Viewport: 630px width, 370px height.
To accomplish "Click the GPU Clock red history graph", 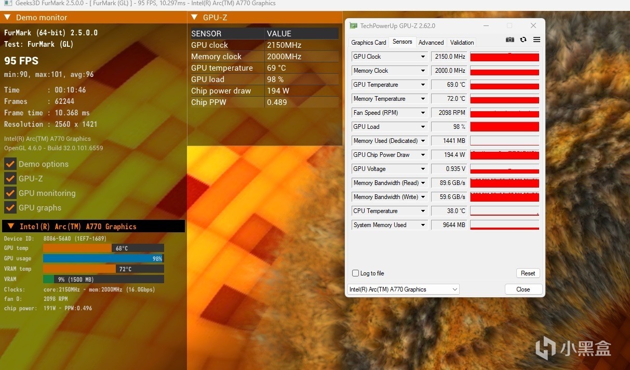I will [504, 57].
